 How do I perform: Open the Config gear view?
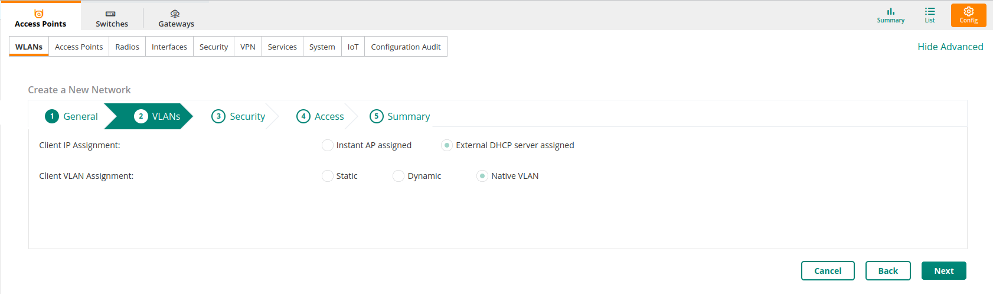(968, 12)
